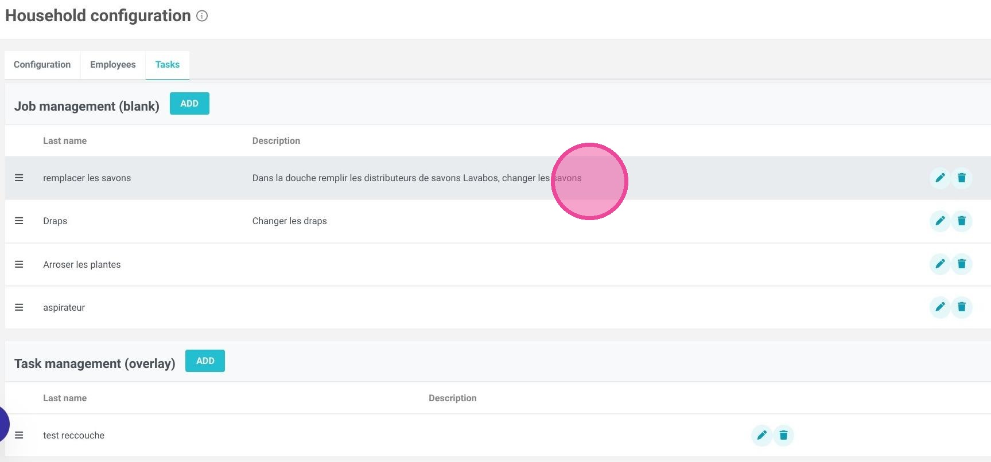Open the Employees tab
Image resolution: width=991 pixels, height=462 pixels.
(x=113, y=65)
